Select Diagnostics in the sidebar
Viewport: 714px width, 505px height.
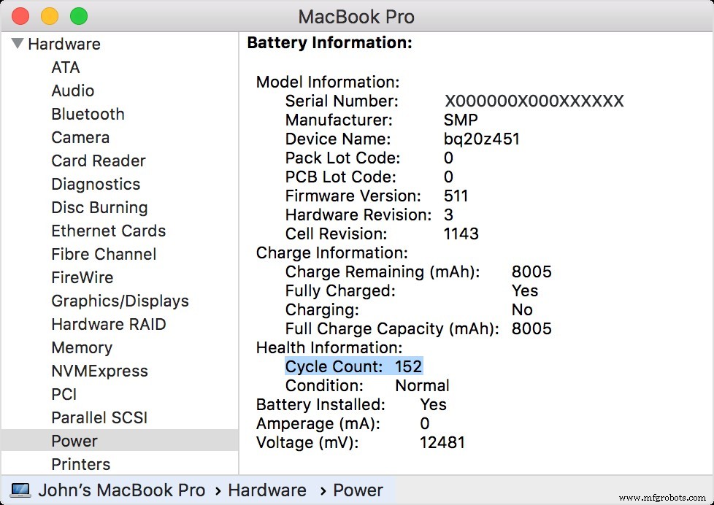[96, 184]
